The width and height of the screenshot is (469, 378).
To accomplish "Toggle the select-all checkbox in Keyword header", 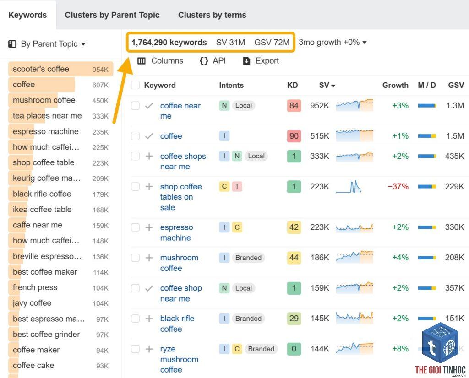I will 136,85.
